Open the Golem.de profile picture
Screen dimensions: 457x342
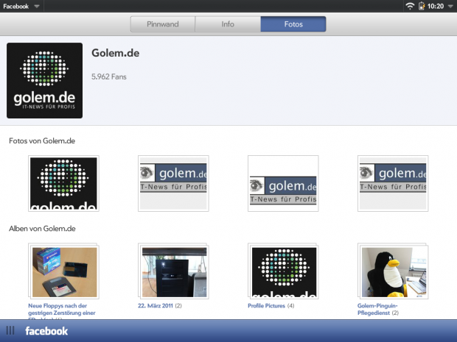(x=44, y=81)
